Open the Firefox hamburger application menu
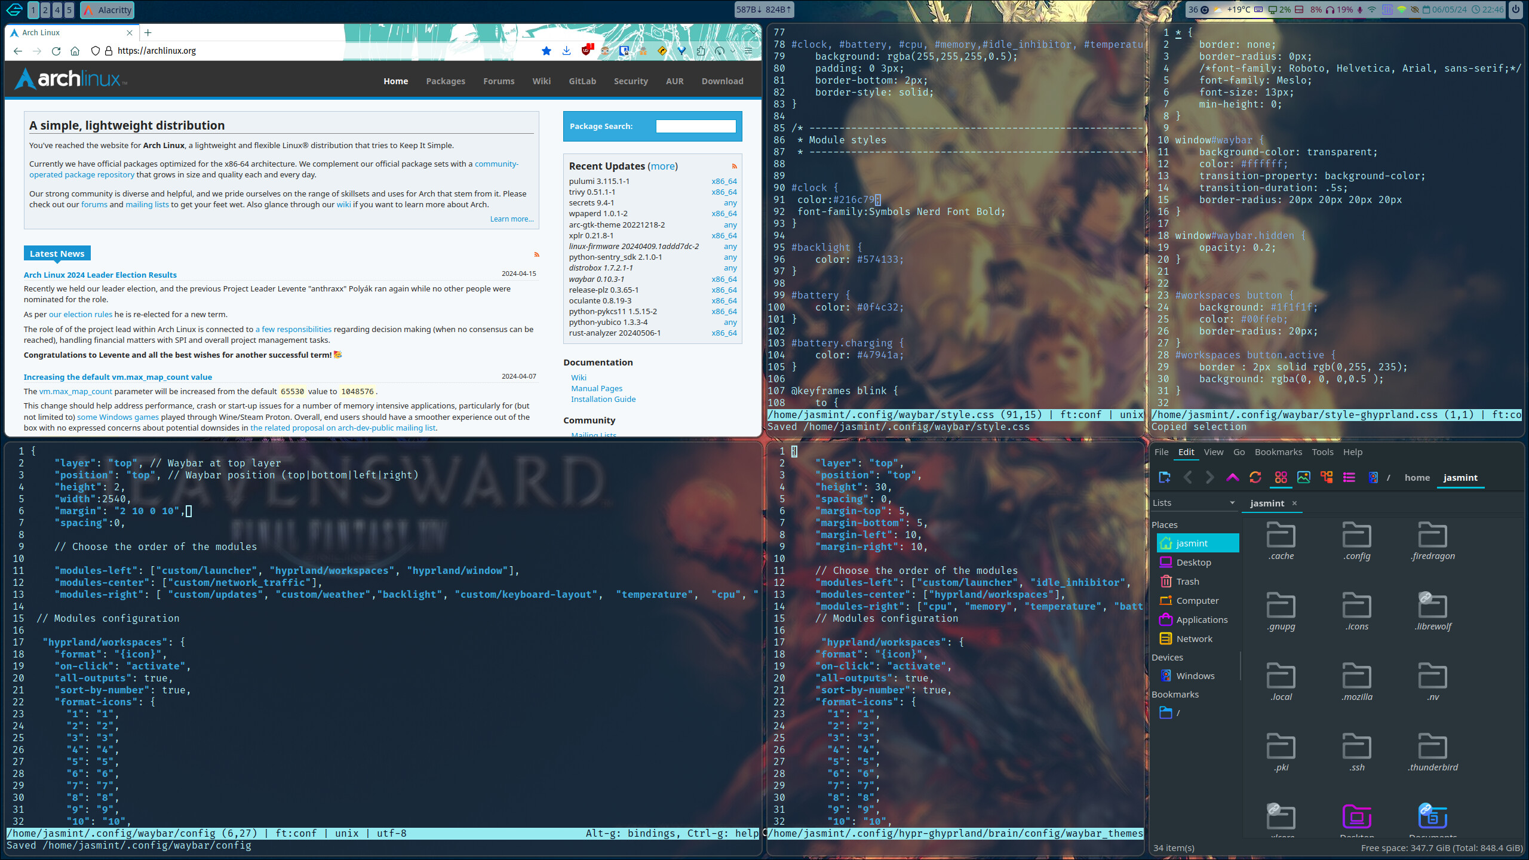 [748, 51]
